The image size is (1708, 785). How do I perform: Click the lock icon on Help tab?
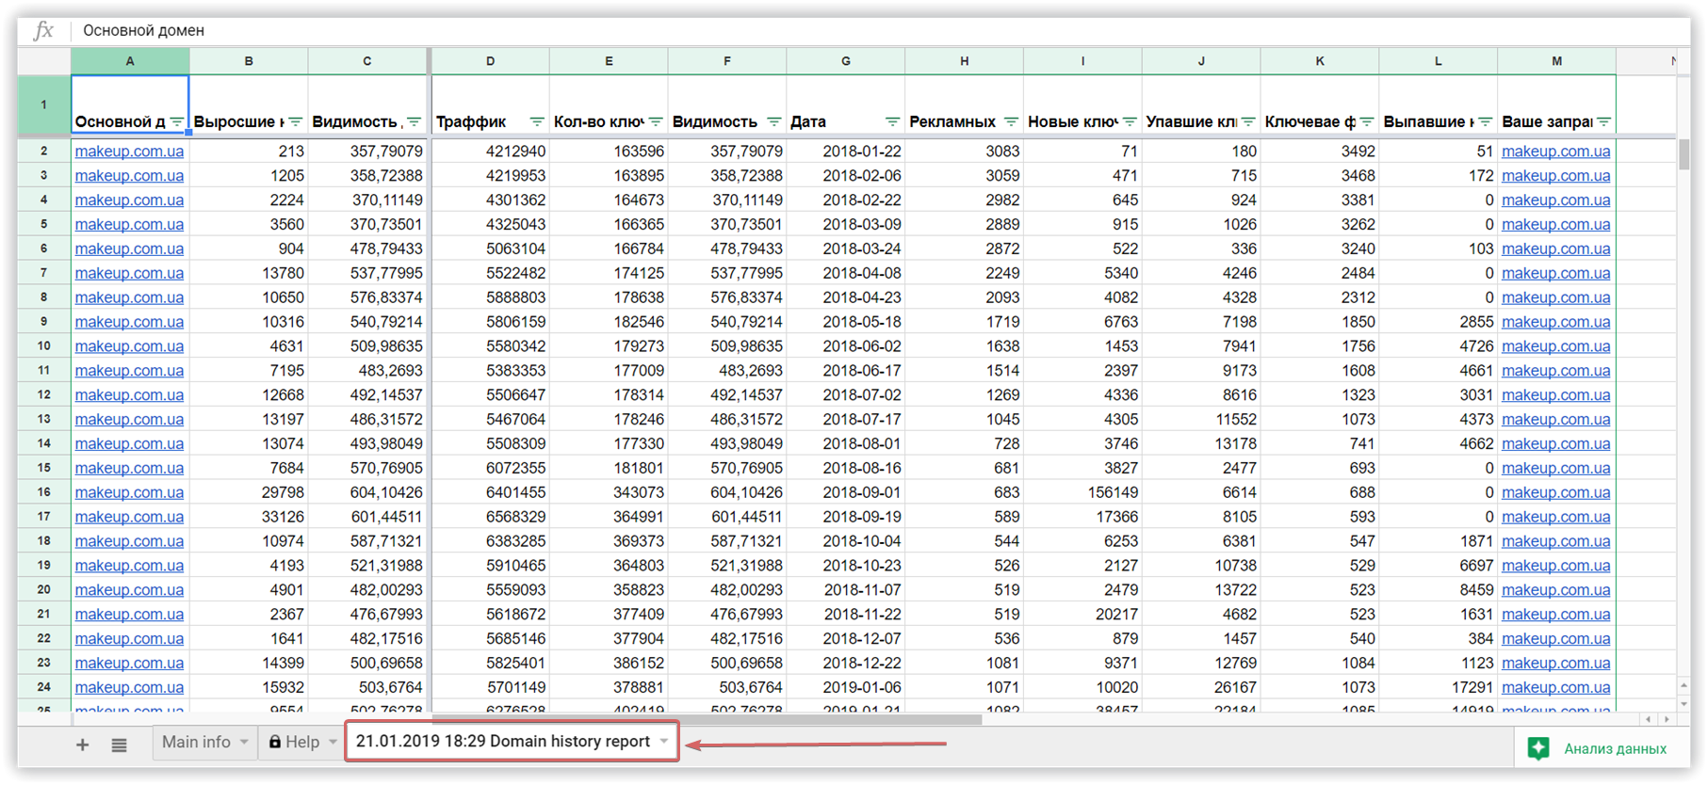point(275,742)
